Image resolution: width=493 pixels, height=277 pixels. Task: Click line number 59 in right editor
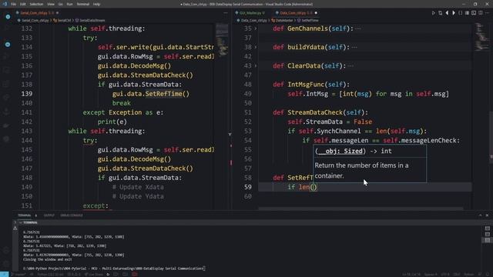[x=248, y=187]
